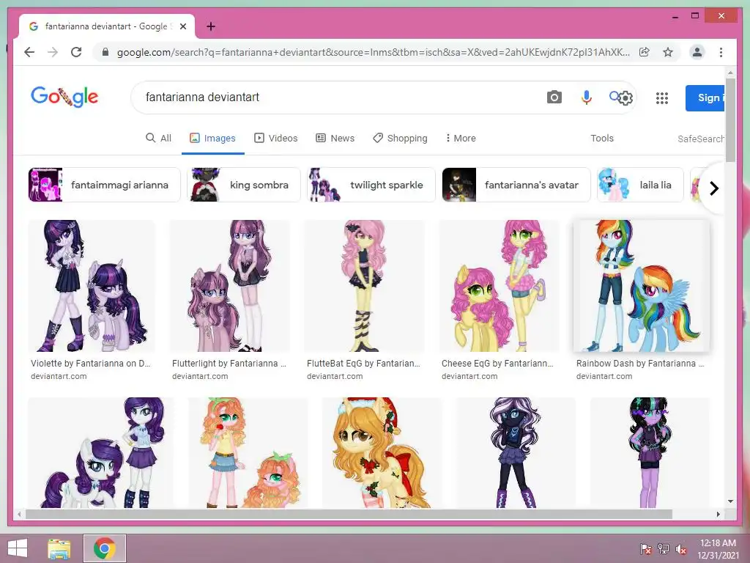Bookmark this page with the star
The height and width of the screenshot is (563, 750).
tap(668, 52)
